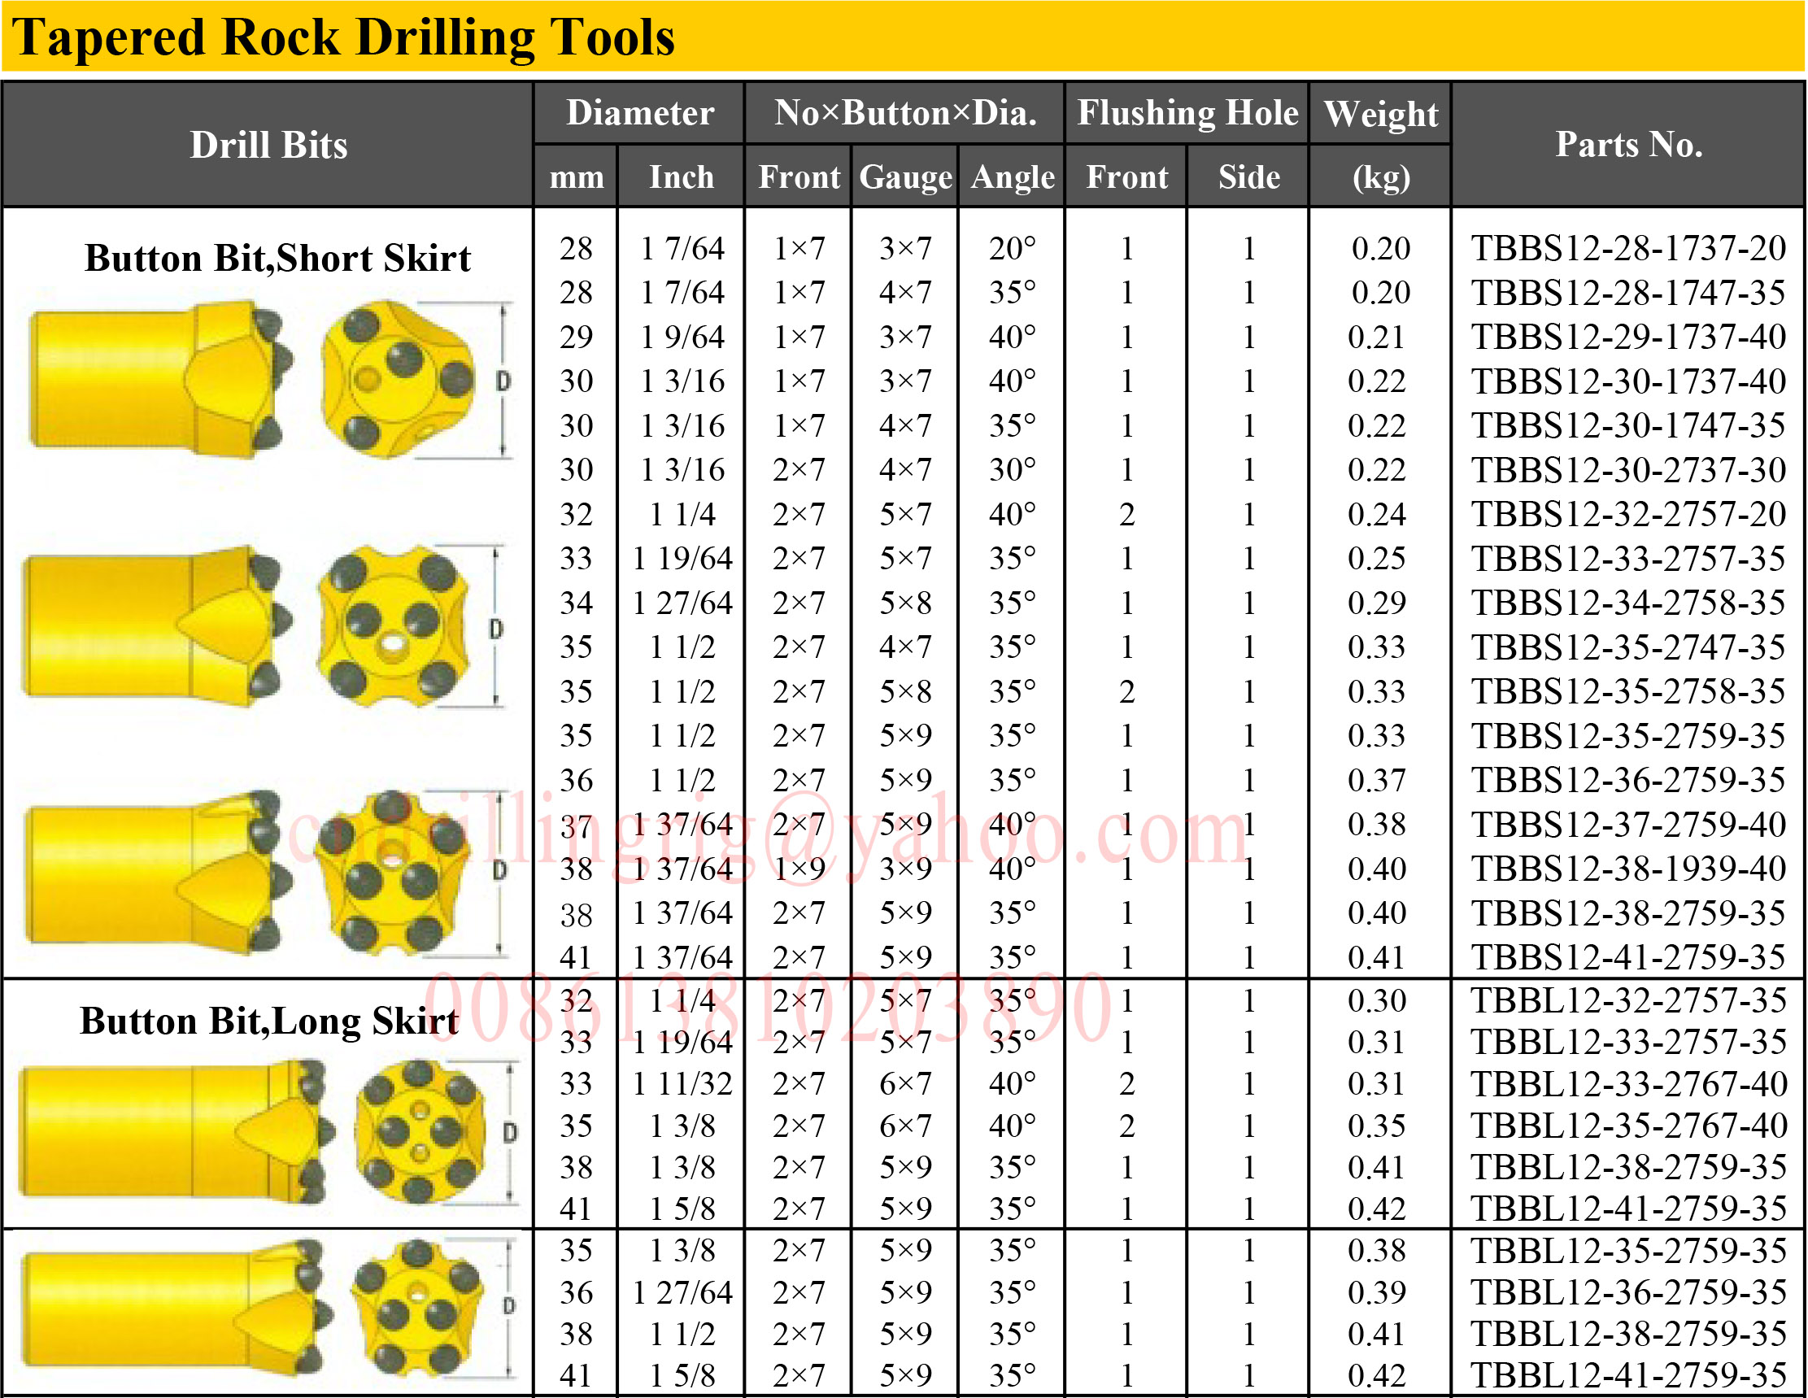
Task: Click part number TBBS12-30-2737-30
Action: coord(1627,470)
